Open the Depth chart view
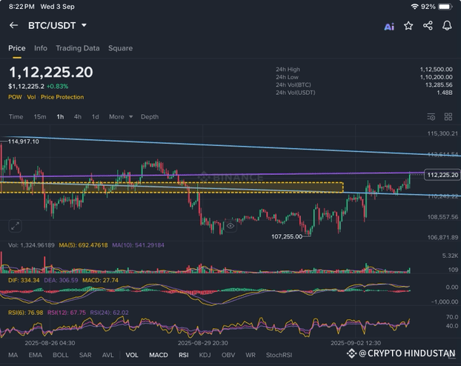461x366 pixels. [150, 117]
